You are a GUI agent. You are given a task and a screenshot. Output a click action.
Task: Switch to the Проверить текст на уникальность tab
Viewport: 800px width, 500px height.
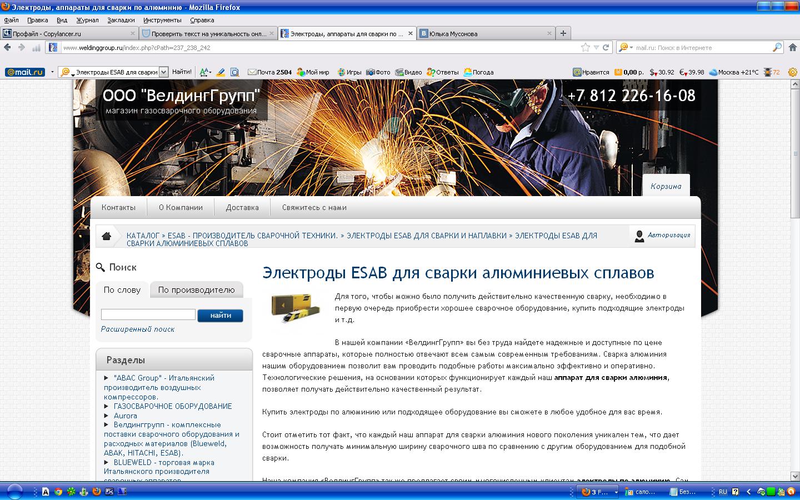(x=209, y=33)
